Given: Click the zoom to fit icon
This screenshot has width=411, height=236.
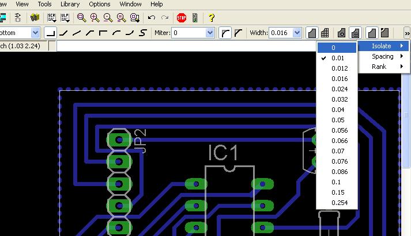Looking at the screenshot, I should 81,18.
